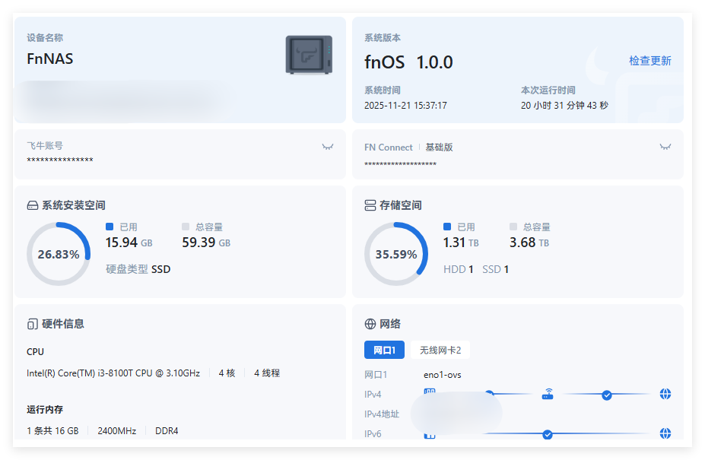Reveal the hidden 飞牛账号 with its eye icon
The width and height of the screenshot is (705, 460).
coord(328,147)
